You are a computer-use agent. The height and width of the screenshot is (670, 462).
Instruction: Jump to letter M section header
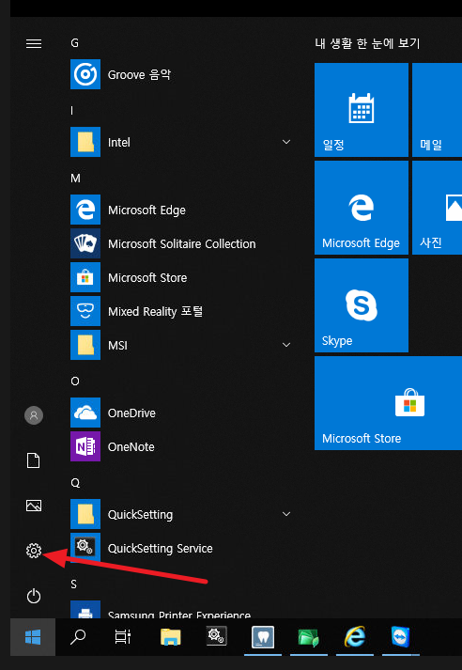click(75, 179)
